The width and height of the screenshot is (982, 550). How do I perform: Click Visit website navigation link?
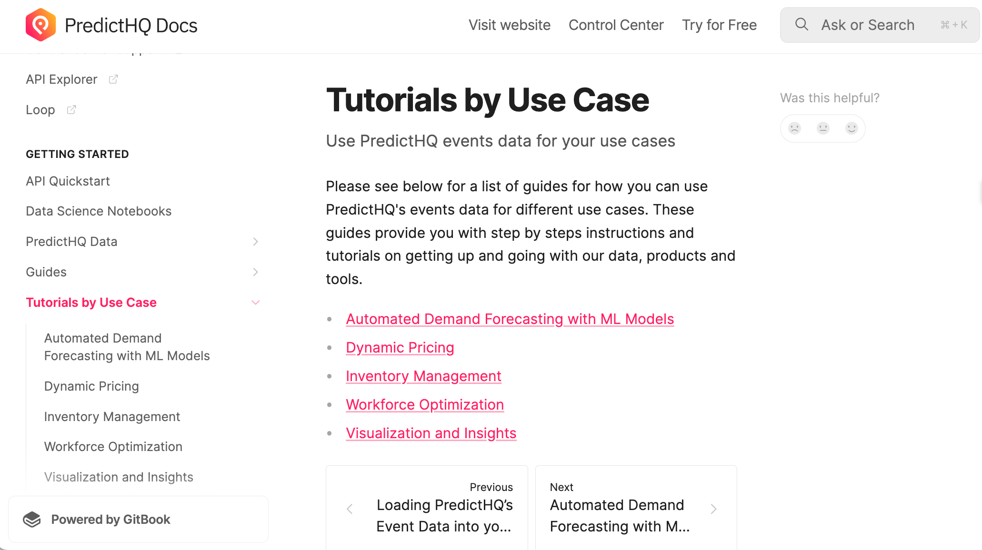point(509,25)
